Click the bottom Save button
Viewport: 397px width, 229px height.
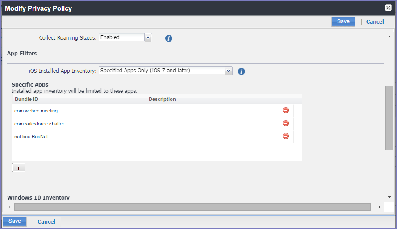coord(15,221)
